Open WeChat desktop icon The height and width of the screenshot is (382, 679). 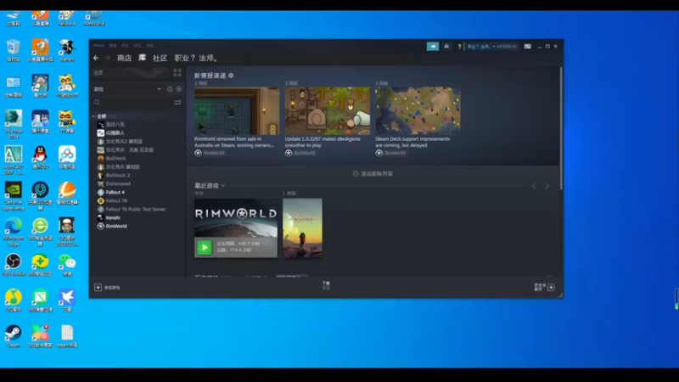point(67,265)
